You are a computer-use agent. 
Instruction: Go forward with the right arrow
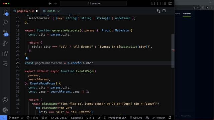coord(56,4)
